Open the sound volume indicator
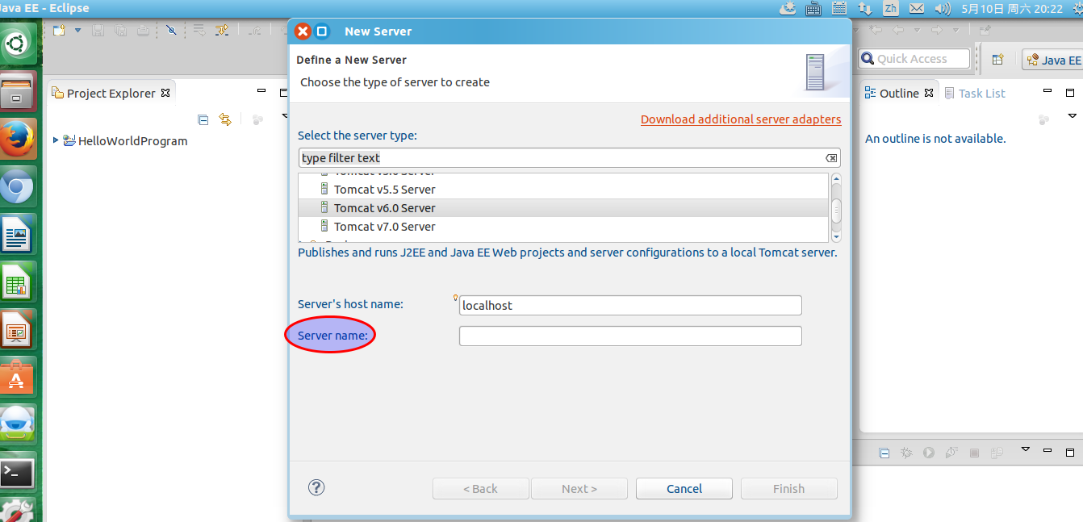The image size is (1083, 522). click(x=942, y=8)
